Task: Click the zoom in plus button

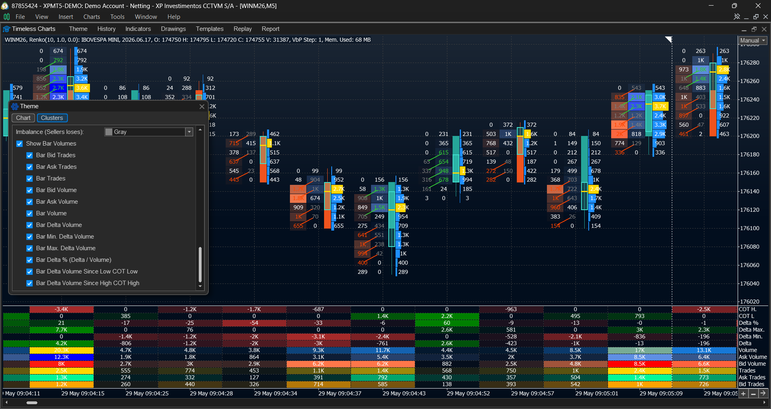Action: point(743,394)
